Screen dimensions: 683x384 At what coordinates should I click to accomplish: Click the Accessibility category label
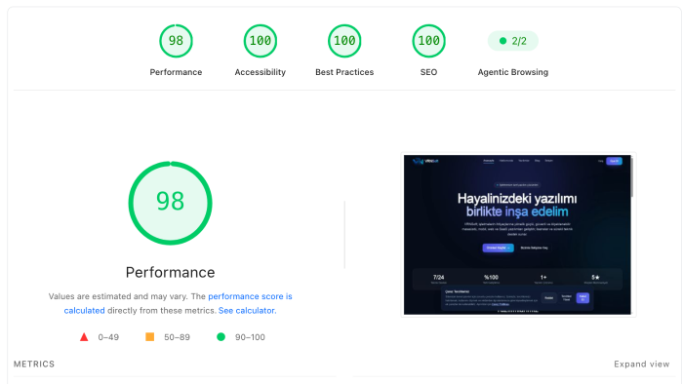click(261, 72)
